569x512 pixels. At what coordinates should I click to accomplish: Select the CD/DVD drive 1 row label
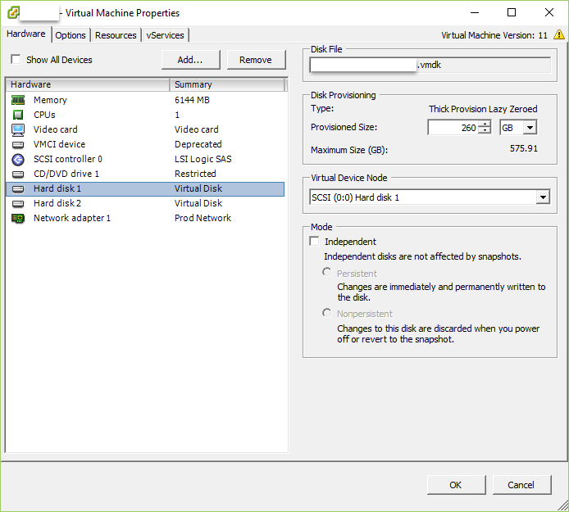tap(66, 174)
